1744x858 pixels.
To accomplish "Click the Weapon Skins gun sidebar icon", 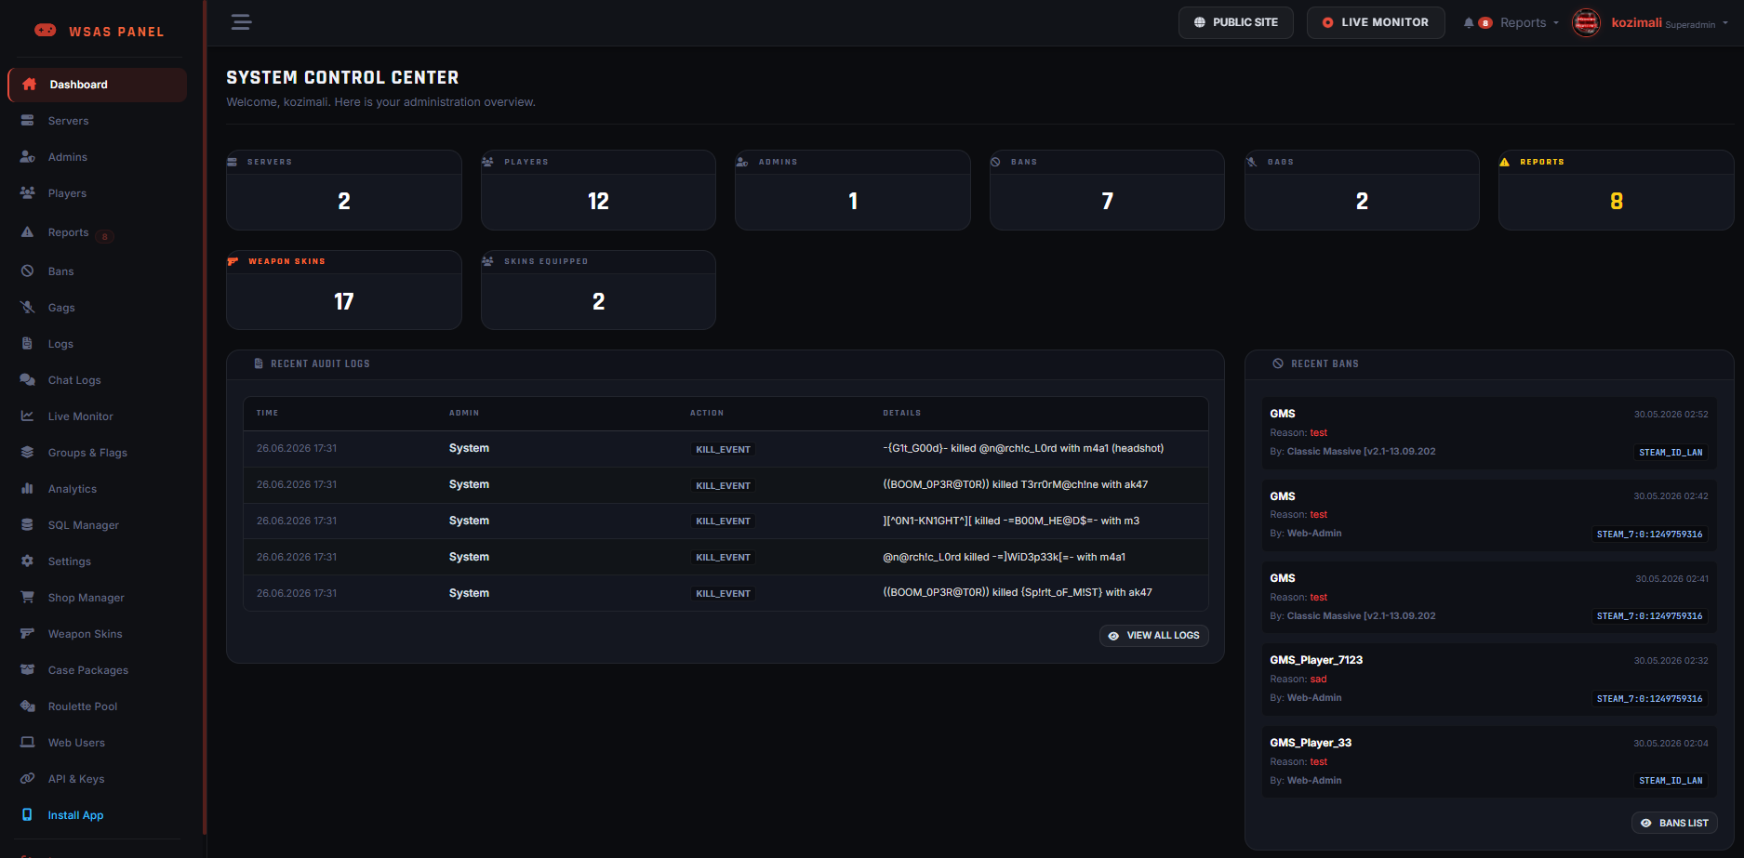I will tap(28, 634).
